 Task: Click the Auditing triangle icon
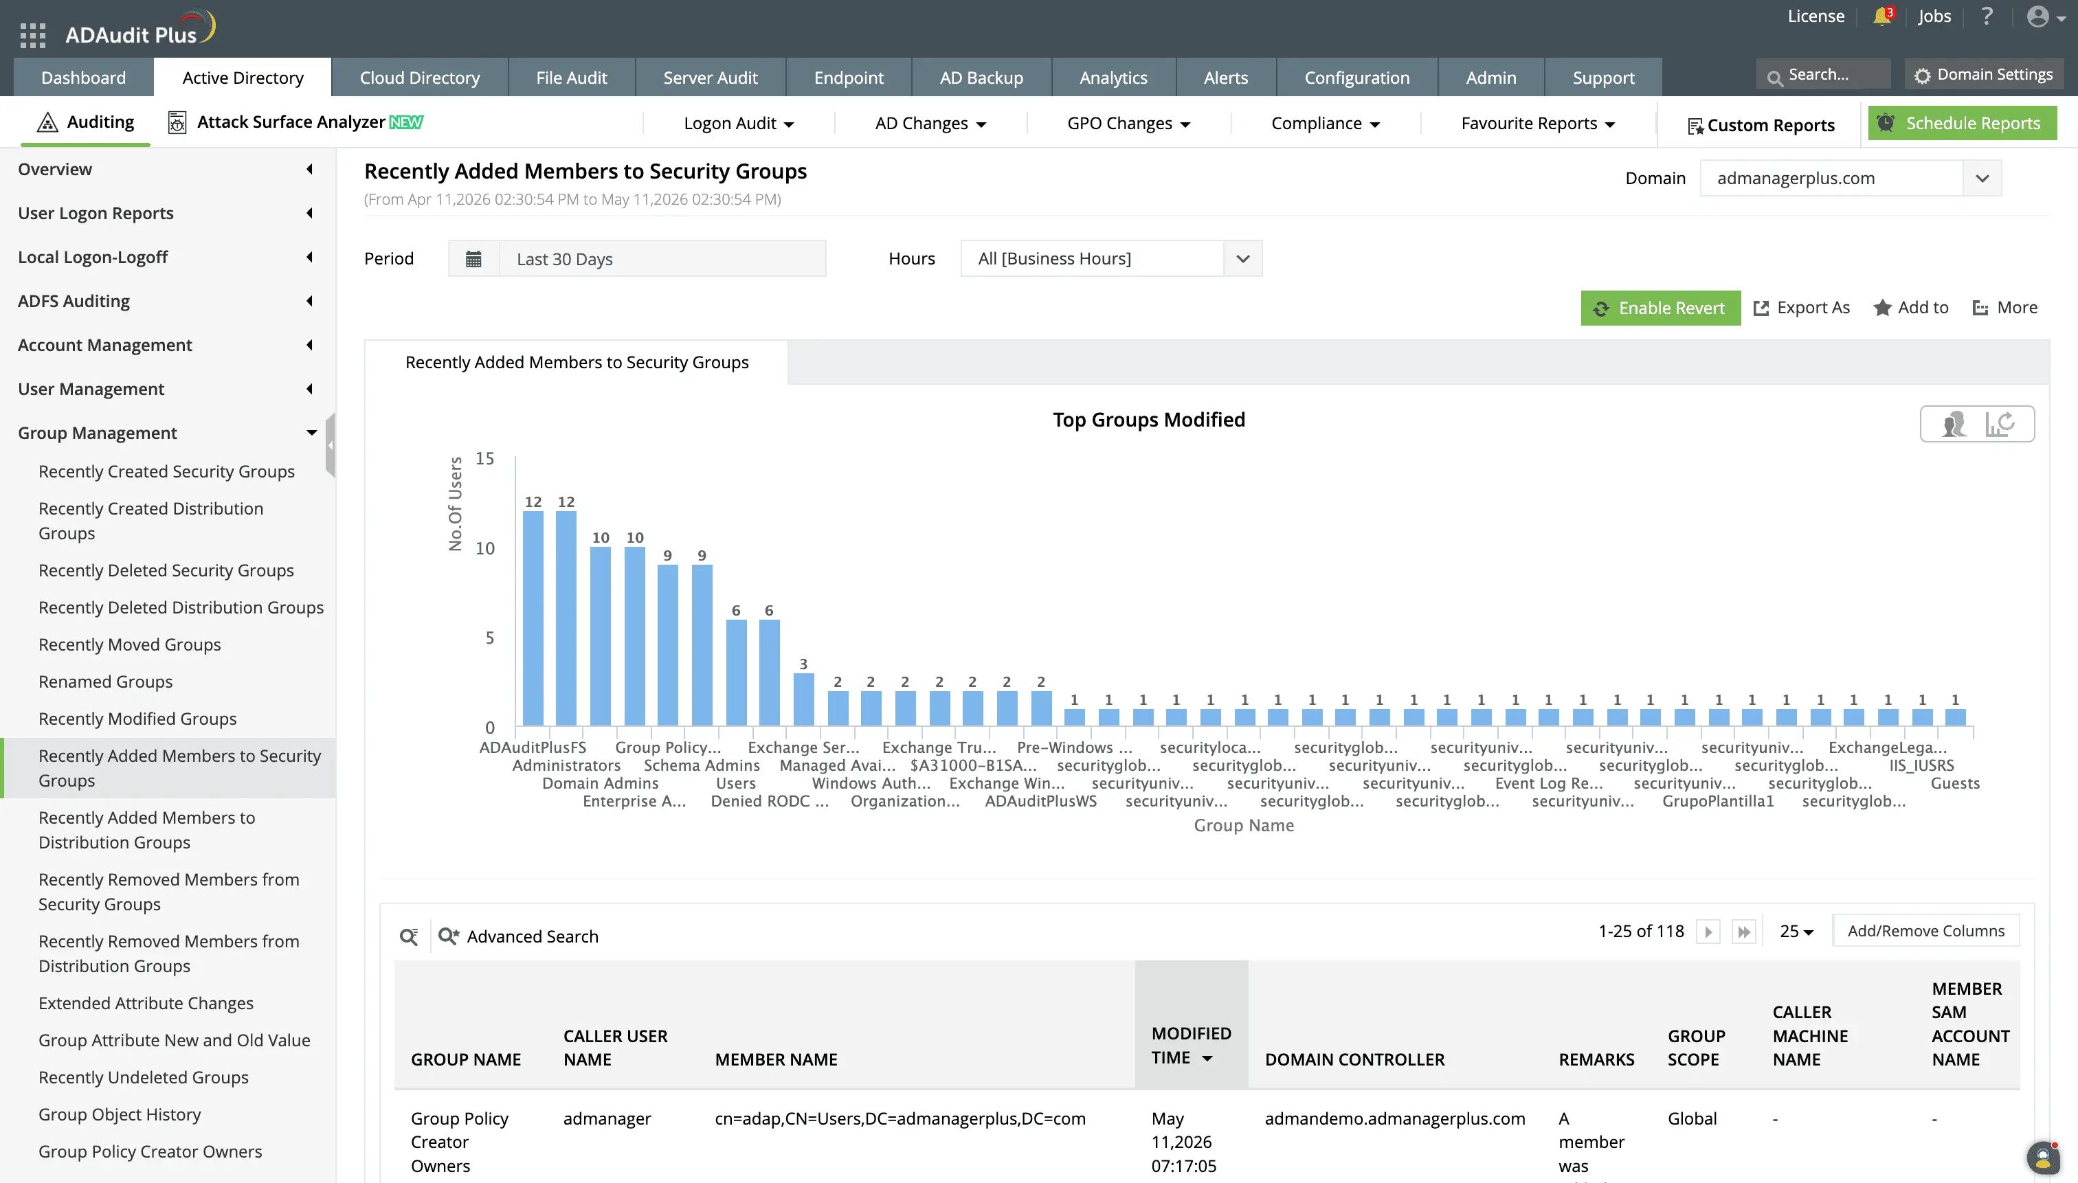(x=48, y=122)
